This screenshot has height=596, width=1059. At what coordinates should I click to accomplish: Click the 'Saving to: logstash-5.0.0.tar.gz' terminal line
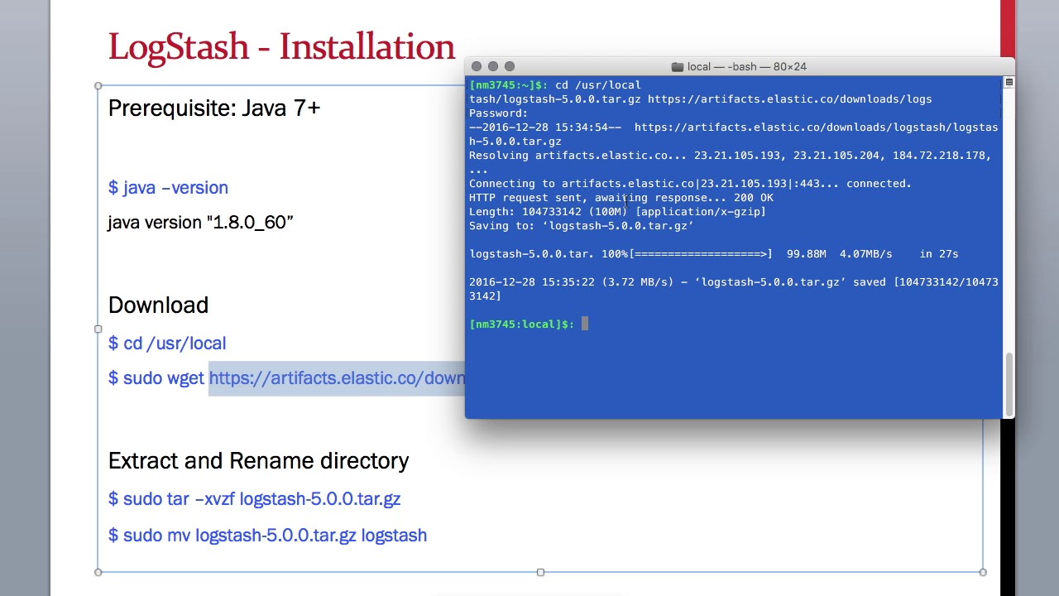pyautogui.click(x=581, y=226)
